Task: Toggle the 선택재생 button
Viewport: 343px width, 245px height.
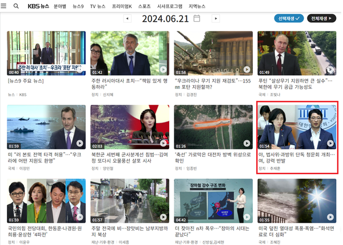Action: [x=289, y=18]
